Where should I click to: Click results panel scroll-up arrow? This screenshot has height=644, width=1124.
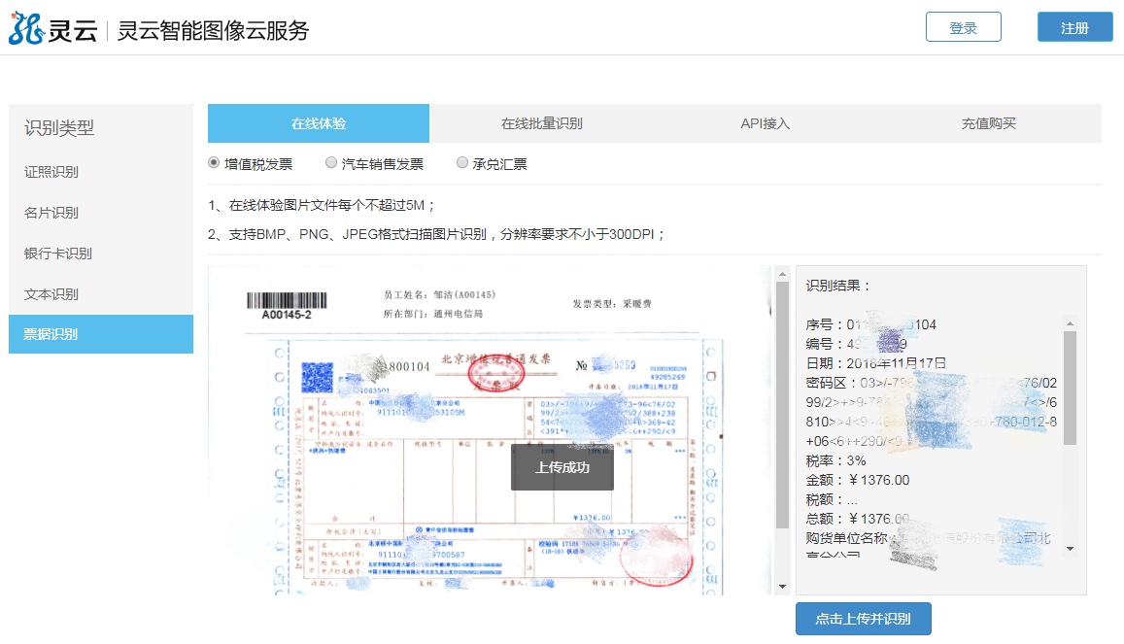point(1070,323)
